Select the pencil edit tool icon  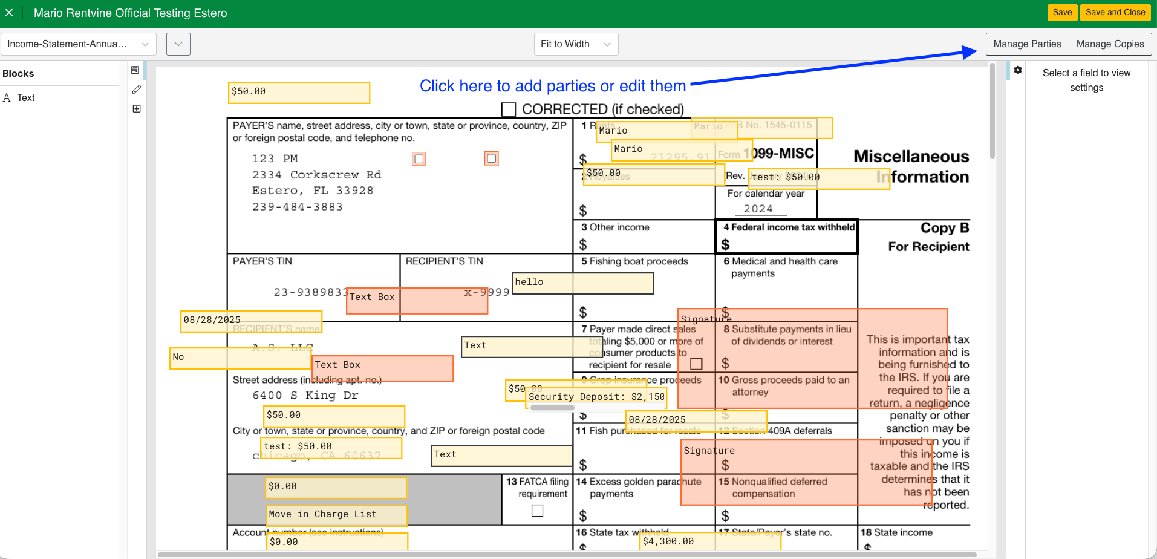click(137, 90)
